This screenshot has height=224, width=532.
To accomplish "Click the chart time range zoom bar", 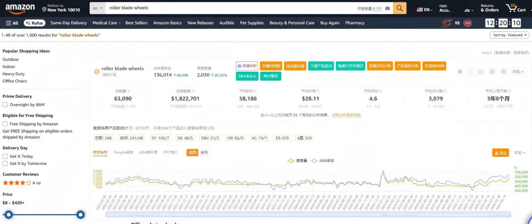I will click(308, 215).
